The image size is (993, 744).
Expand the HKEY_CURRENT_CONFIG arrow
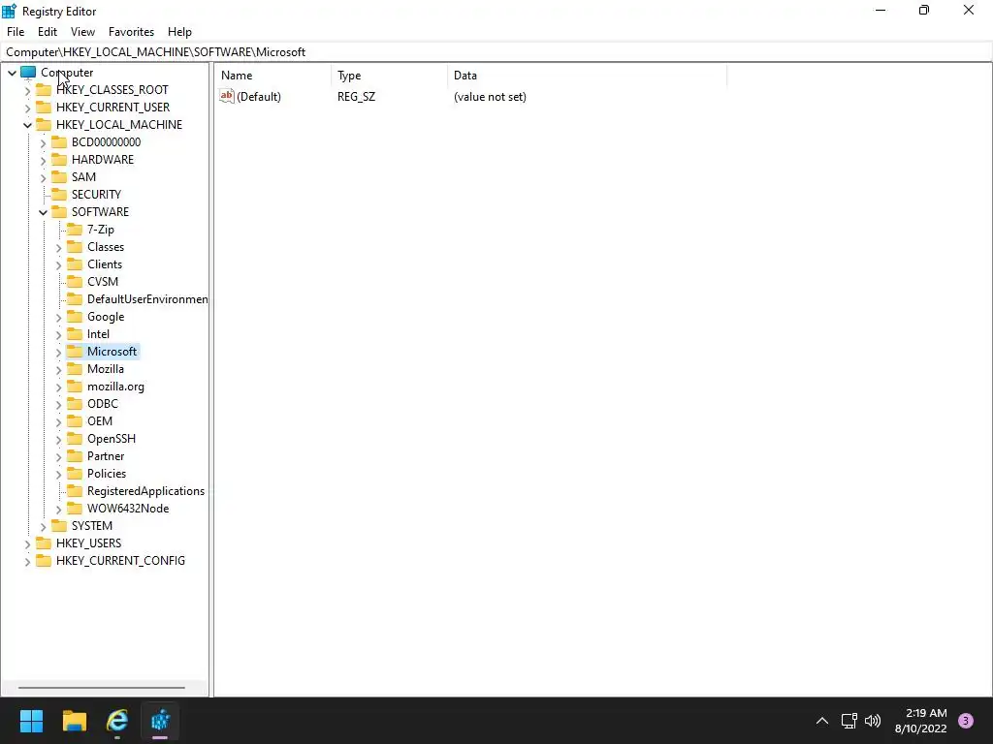pyautogui.click(x=27, y=561)
